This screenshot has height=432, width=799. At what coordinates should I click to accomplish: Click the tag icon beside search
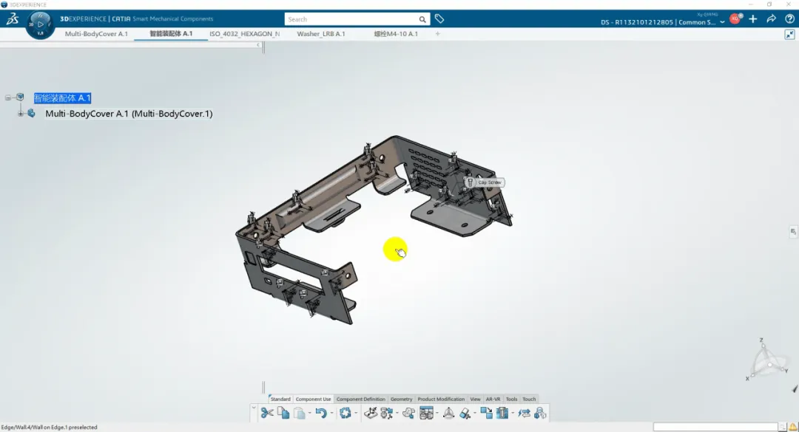(x=439, y=19)
